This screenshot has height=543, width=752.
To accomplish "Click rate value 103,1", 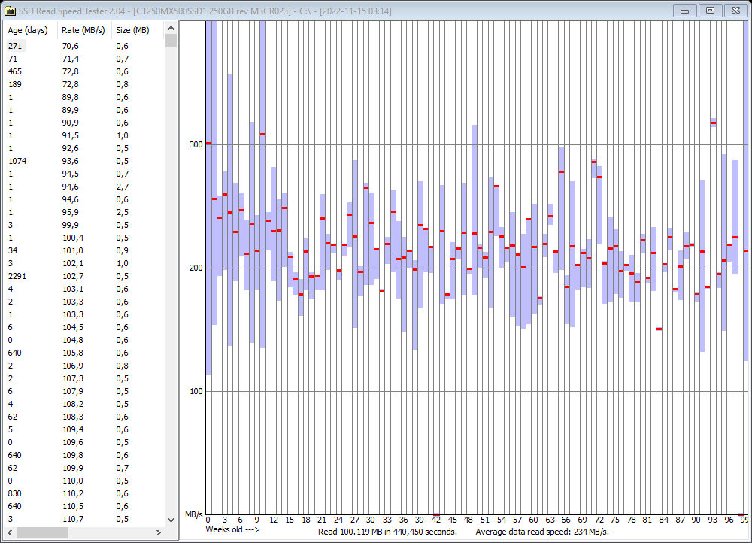I will coord(73,289).
